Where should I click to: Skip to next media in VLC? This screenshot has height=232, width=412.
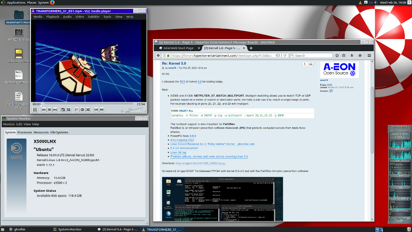(55, 110)
